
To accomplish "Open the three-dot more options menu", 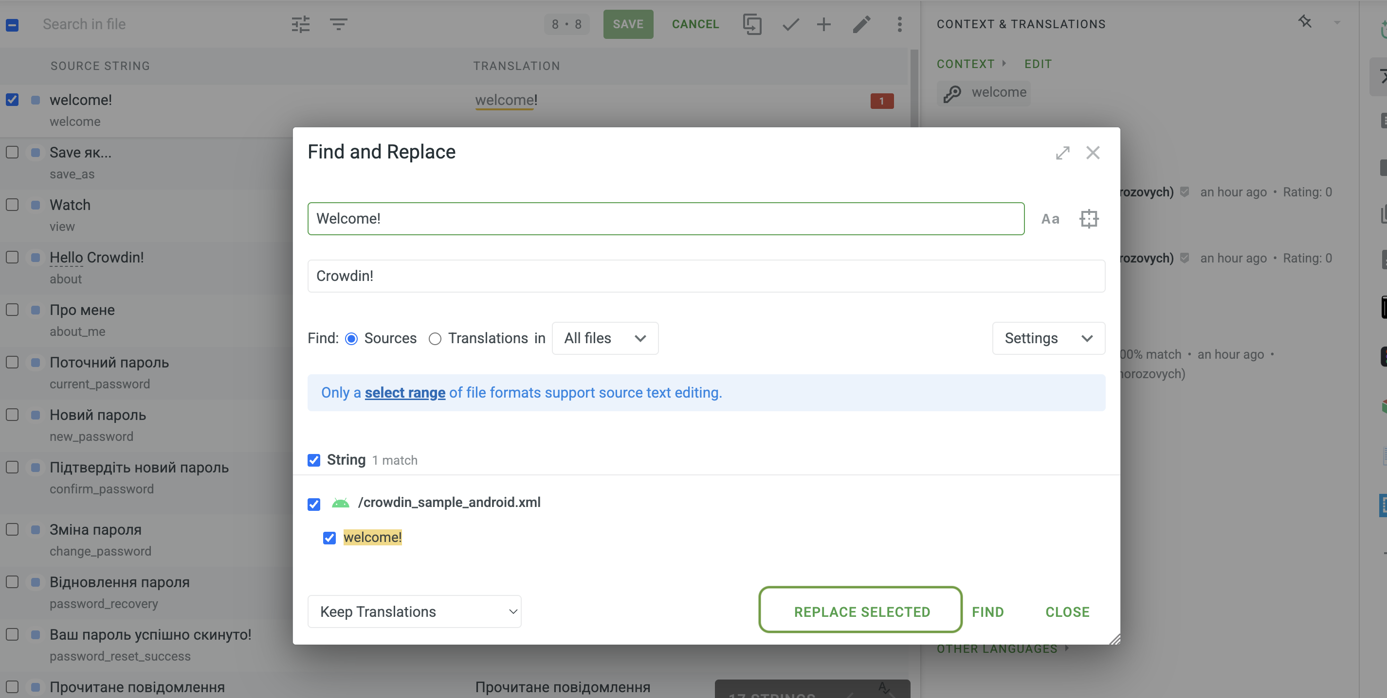I will (899, 24).
